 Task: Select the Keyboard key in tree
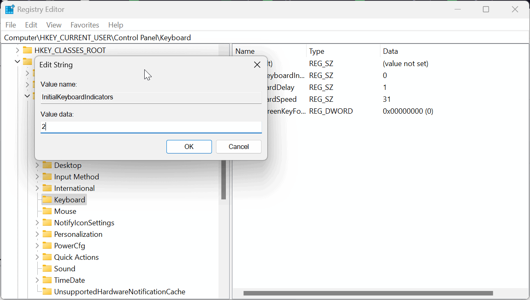coord(70,200)
